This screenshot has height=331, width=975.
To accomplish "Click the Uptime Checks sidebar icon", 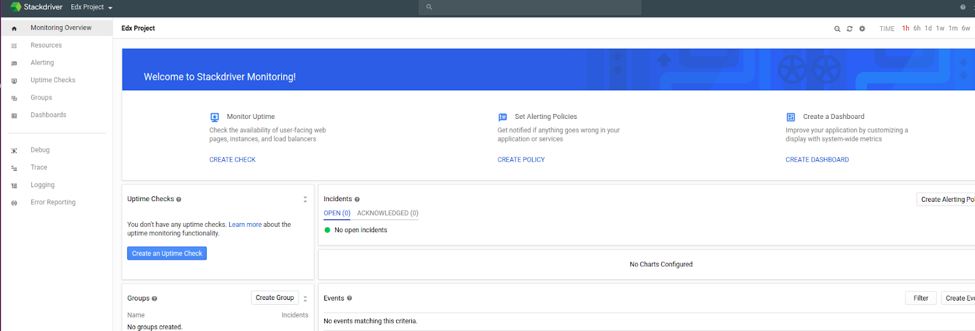I will click(14, 80).
